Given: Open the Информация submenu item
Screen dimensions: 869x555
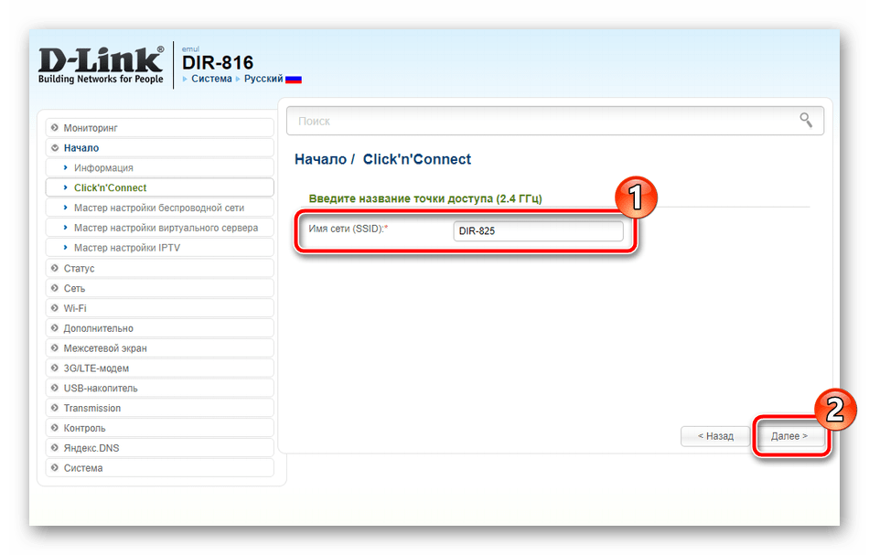Looking at the screenshot, I should (x=159, y=168).
